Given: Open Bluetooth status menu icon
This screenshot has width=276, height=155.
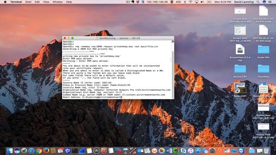Looking at the screenshot, I should point(185,2).
